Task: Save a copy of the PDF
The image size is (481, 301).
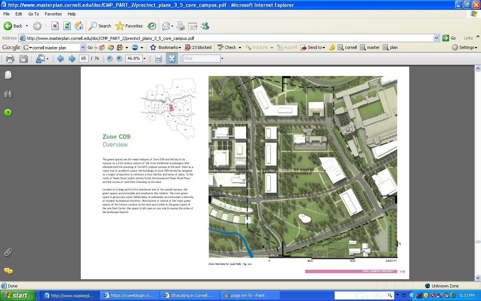Action: pos(23,59)
